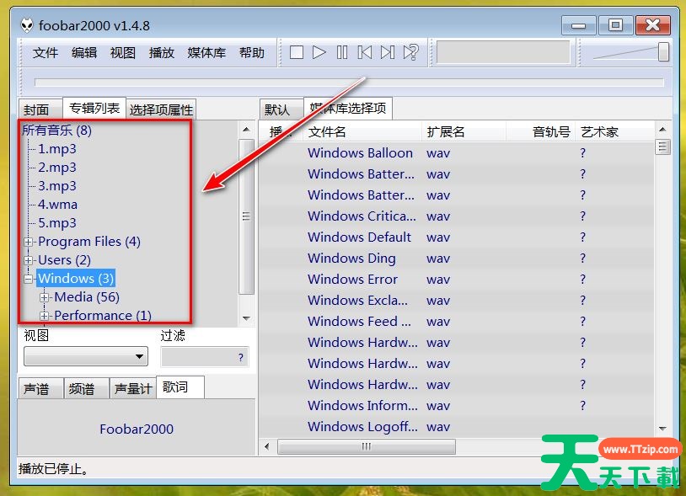This screenshot has width=686, height=496.
Task: Click the 过滤 filter input field
Action: 205,356
